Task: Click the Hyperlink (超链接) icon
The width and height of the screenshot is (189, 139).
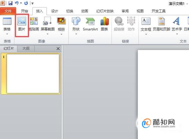Action: point(119,21)
